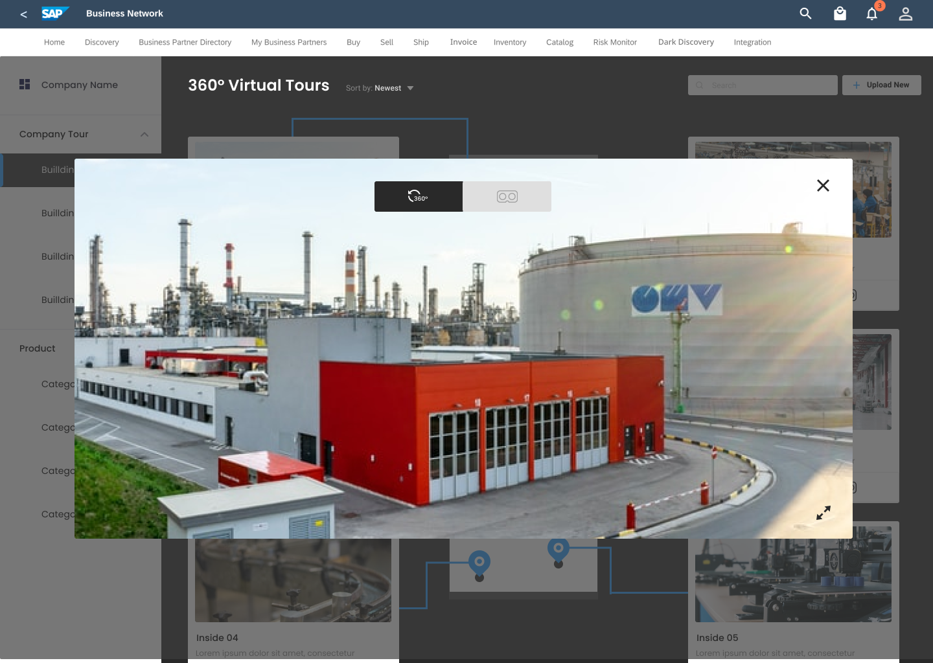This screenshot has width=933, height=663.
Task: Select the Ship menu item
Action: click(421, 42)
